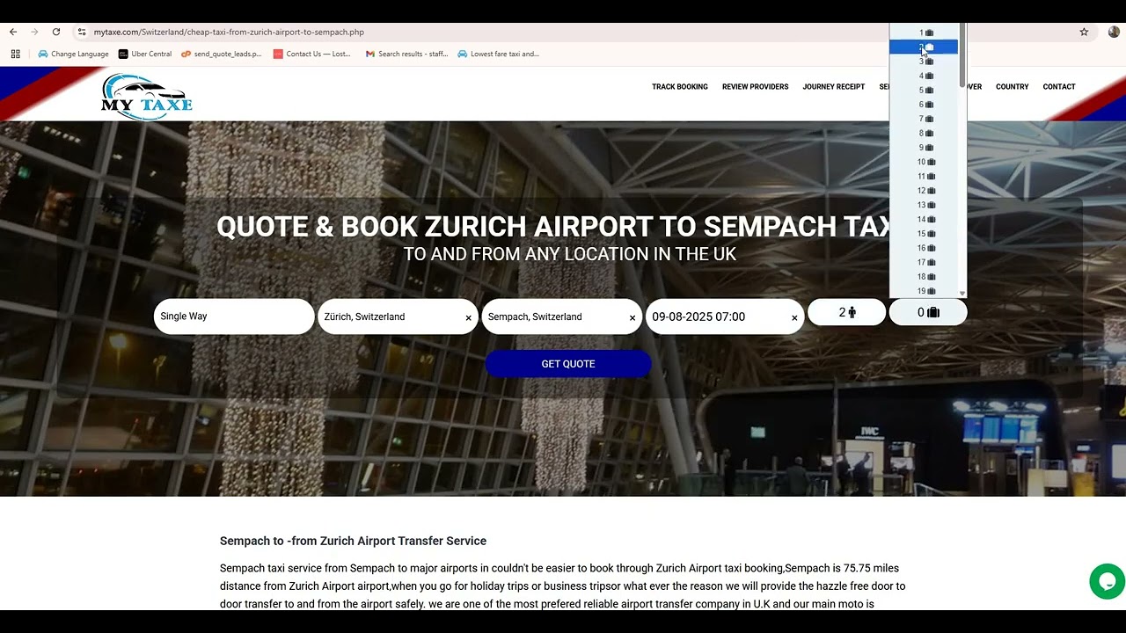Screen dimensions: 1126x633
Task: Select 13 suitcases in luggage list
Action: (924, 205)
